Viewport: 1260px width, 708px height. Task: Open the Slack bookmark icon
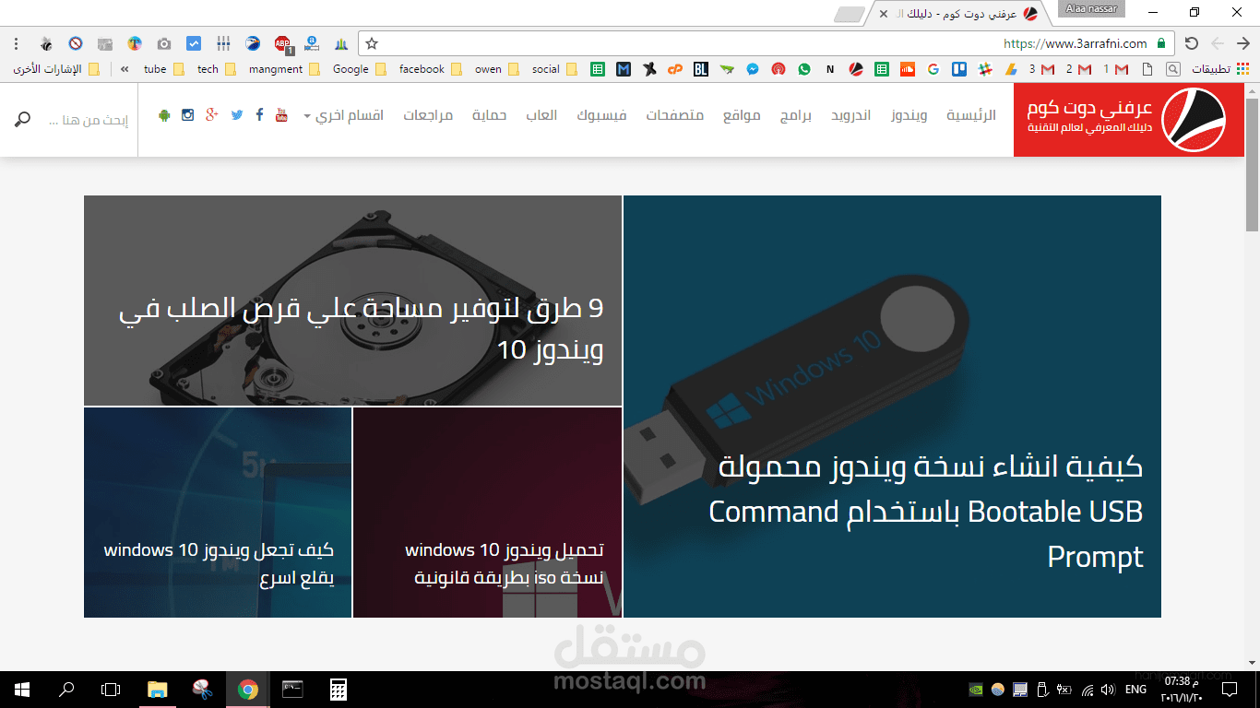(x=984, y=69)
